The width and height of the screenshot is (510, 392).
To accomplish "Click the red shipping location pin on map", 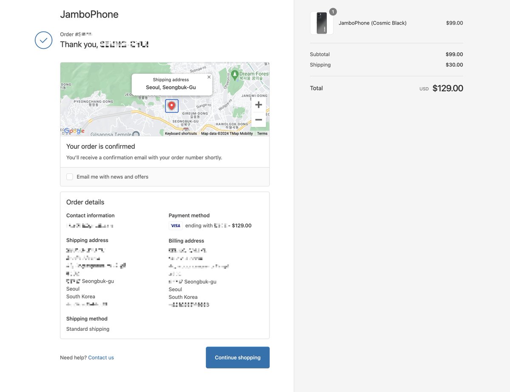I will click(172, 105).
